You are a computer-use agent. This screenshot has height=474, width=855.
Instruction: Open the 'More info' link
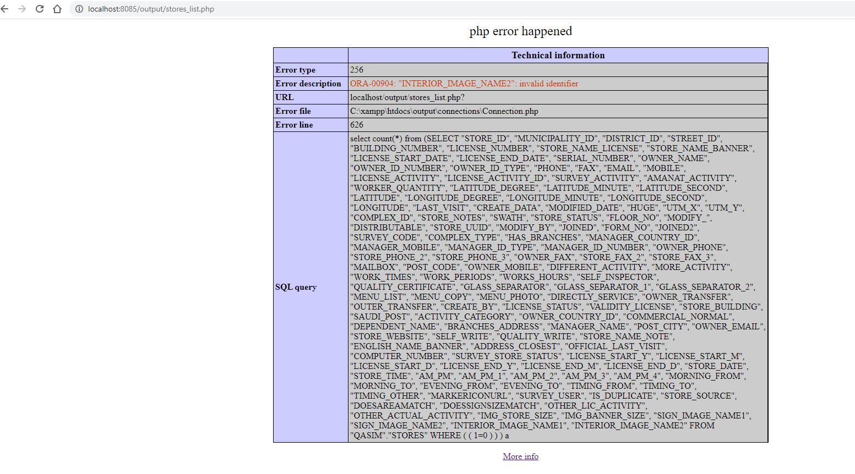(520, 456)
